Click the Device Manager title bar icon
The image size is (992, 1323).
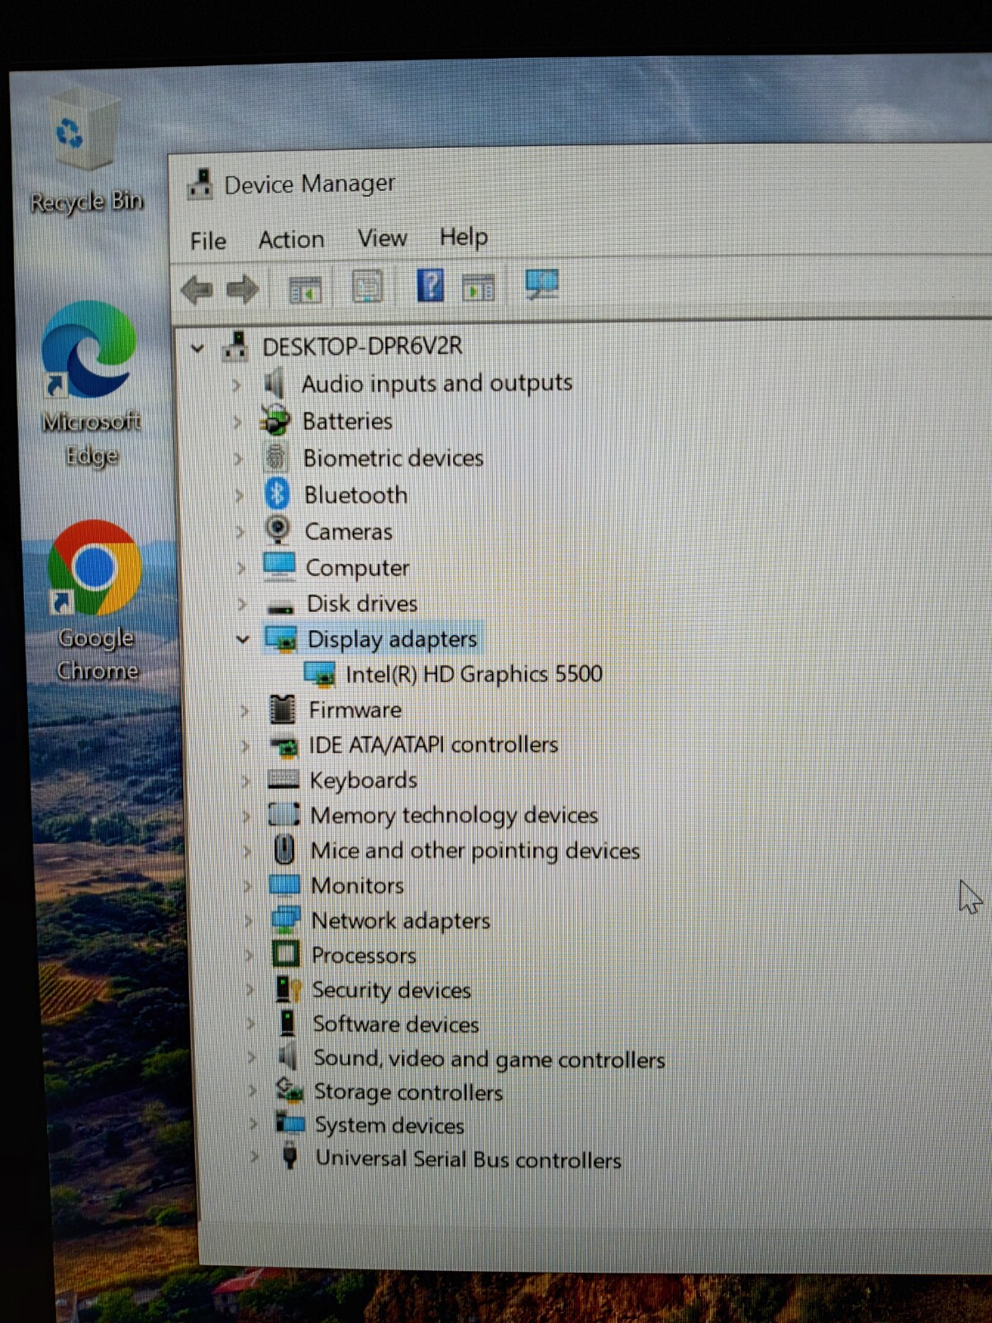(199, 184)
